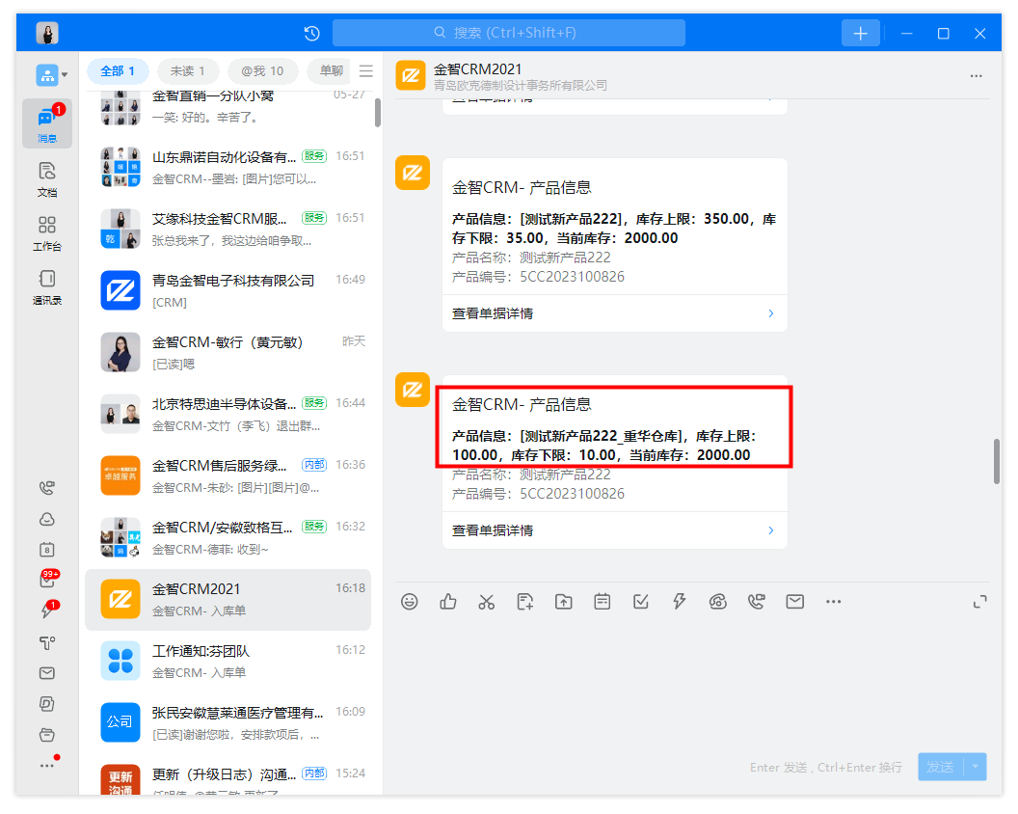1018x814 pixels.
Task: Open conversation 艾缘科技金智CRM服
Action: 228,229
